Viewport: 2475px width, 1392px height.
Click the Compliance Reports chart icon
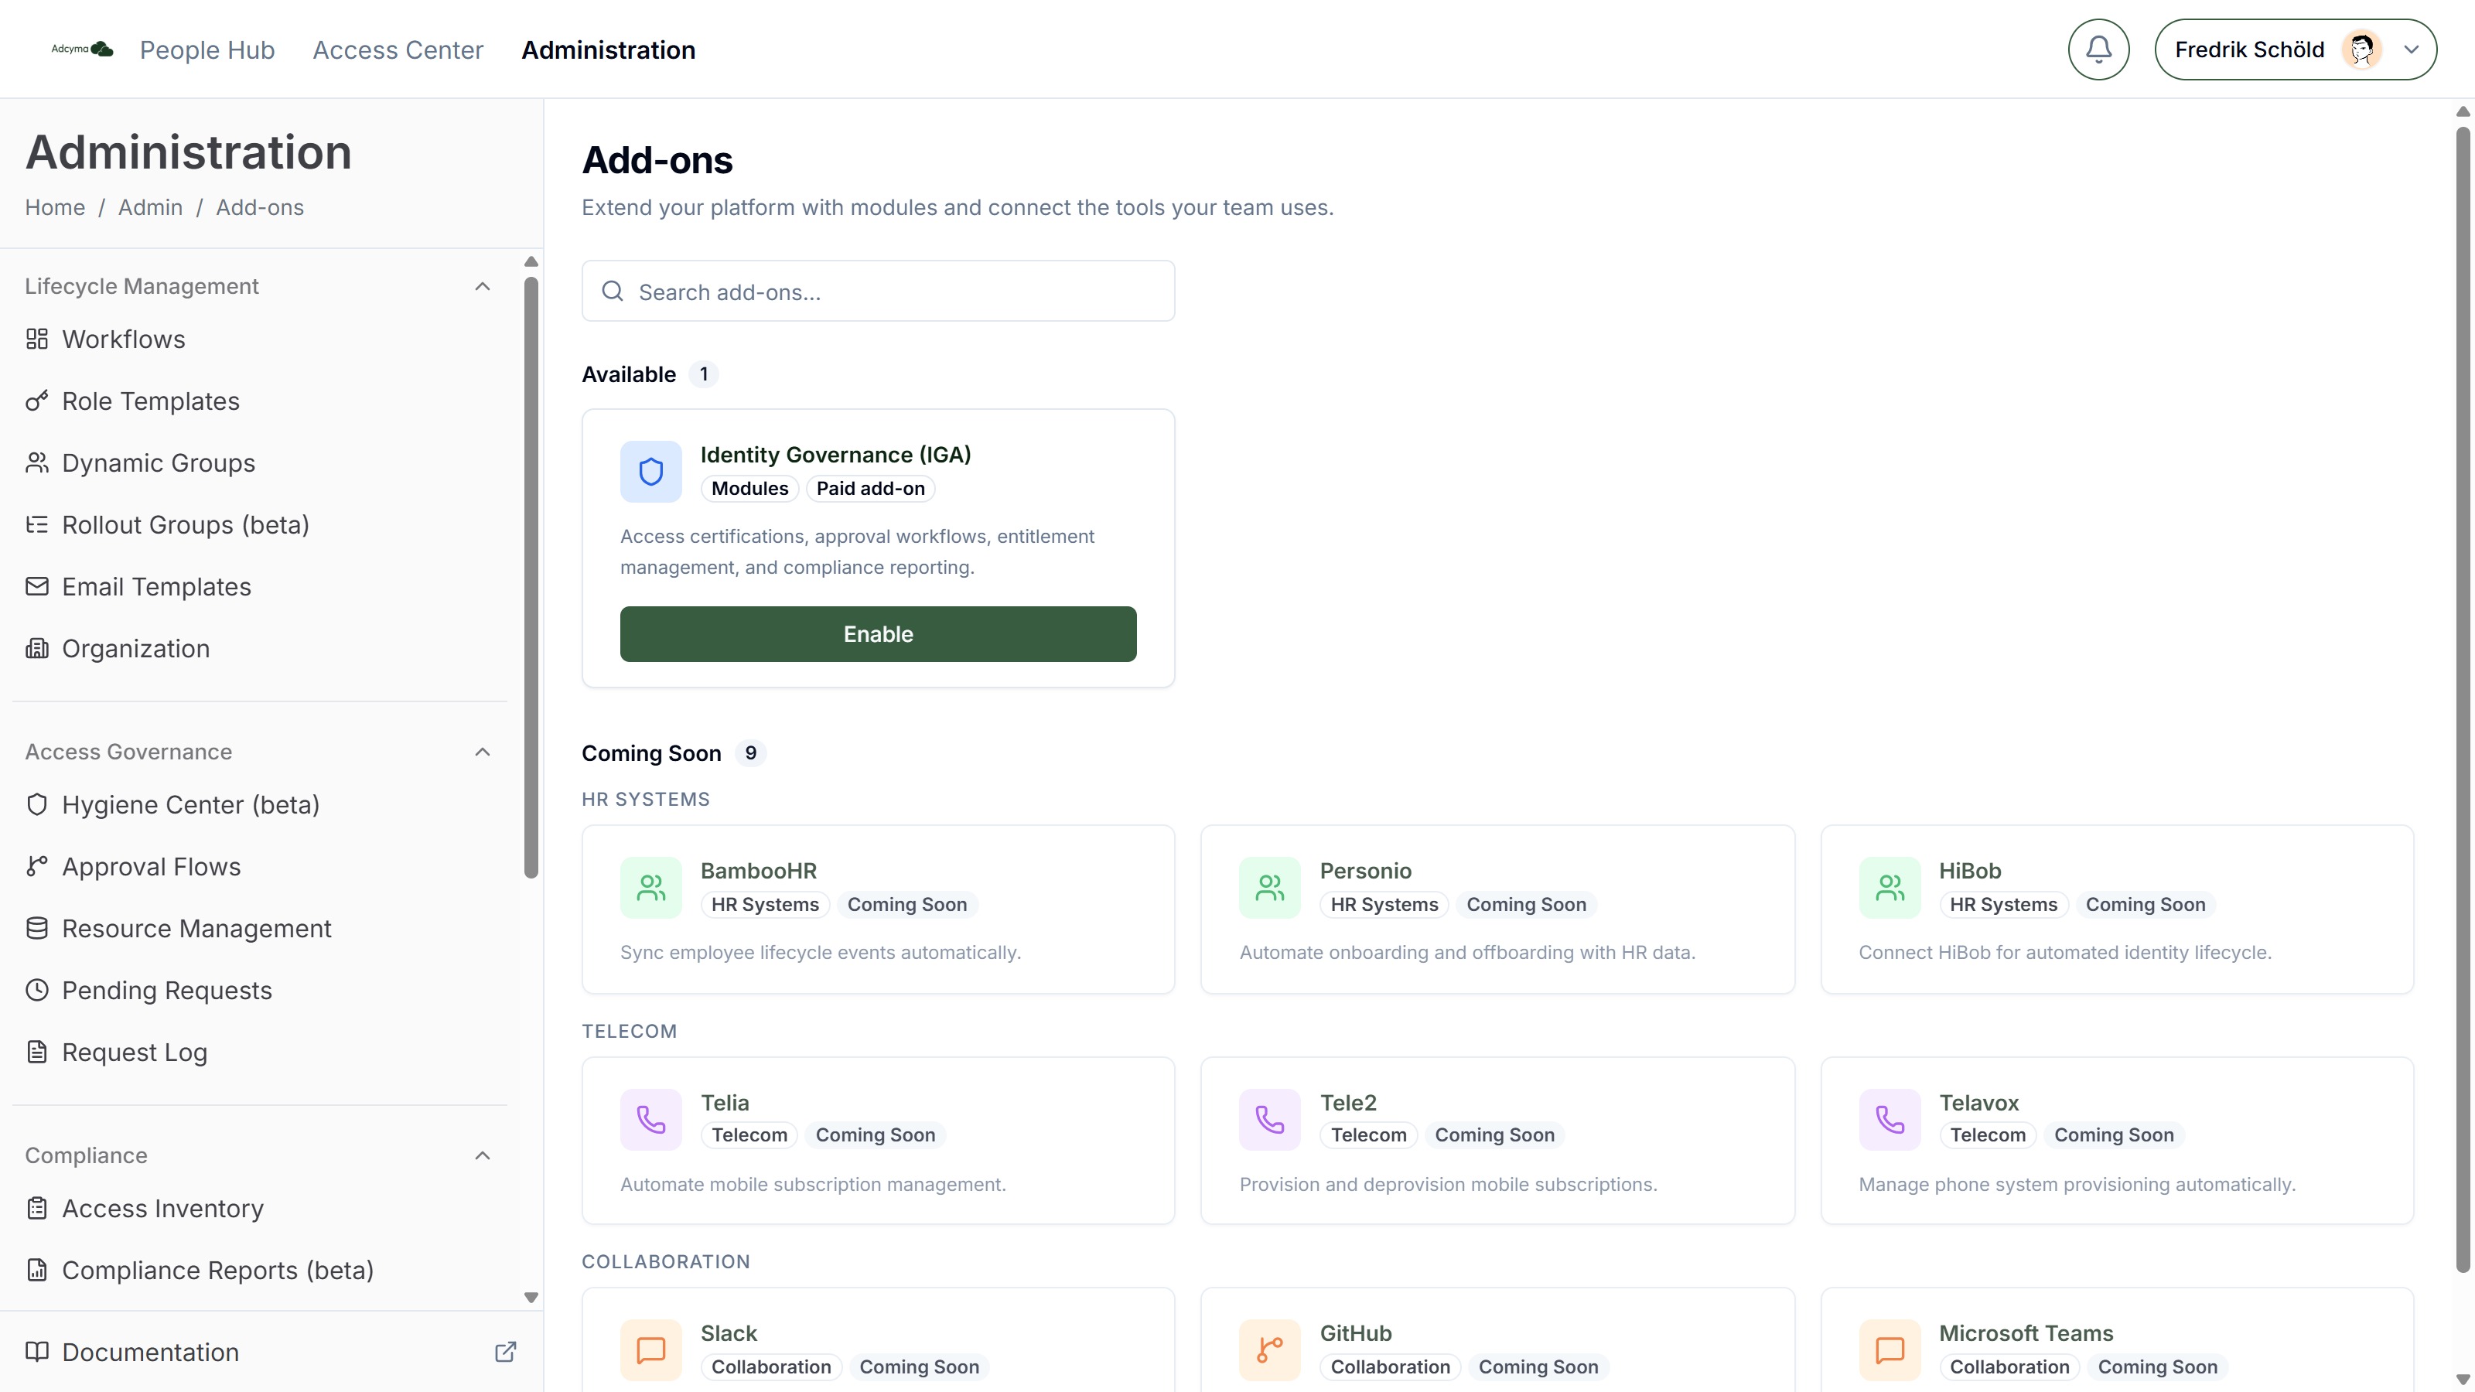[36, 1270]
